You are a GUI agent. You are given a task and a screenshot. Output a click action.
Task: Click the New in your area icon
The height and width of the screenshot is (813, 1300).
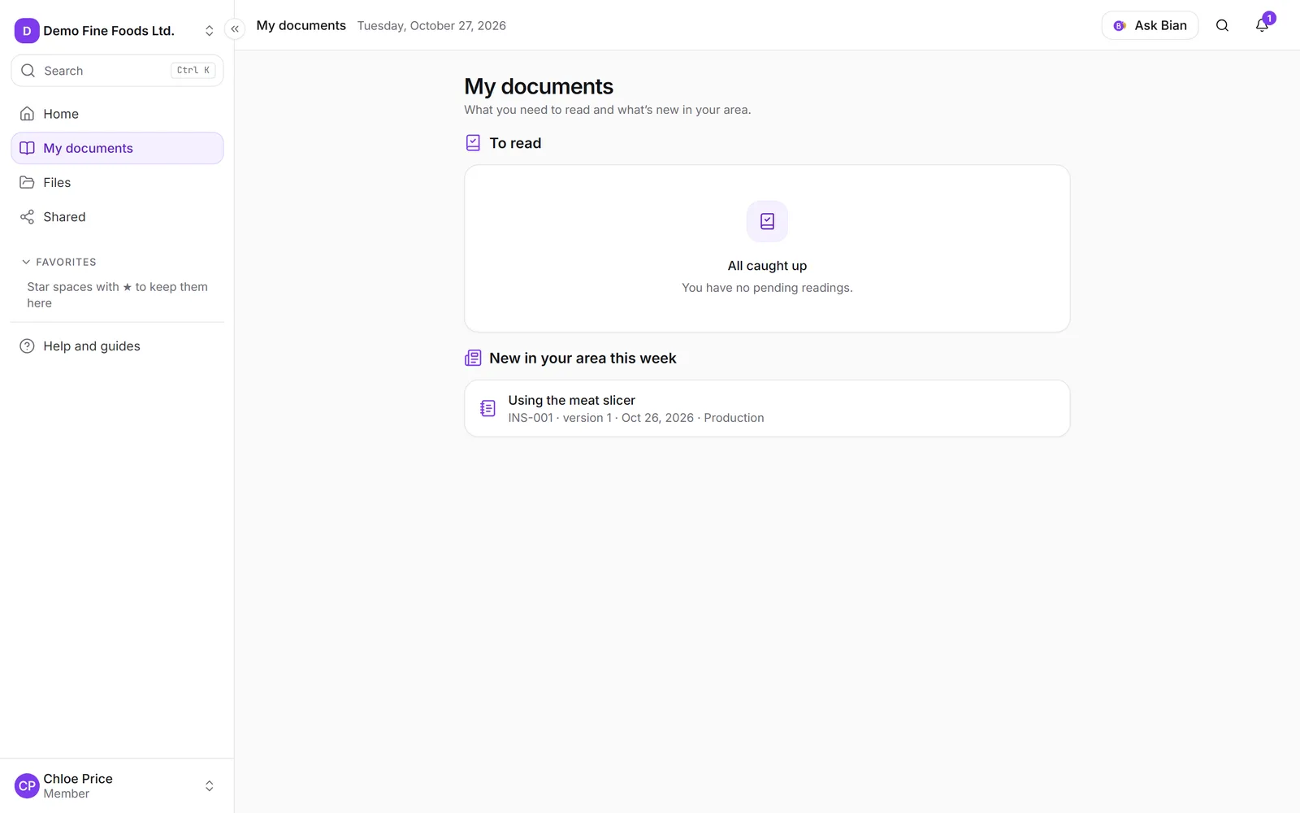pos(473,359)
